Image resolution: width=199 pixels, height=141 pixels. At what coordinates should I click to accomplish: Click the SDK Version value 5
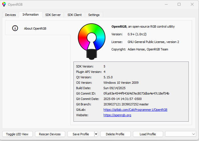tap(104, 66)
